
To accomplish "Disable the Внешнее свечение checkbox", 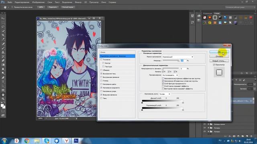I will tap(101, 95).
